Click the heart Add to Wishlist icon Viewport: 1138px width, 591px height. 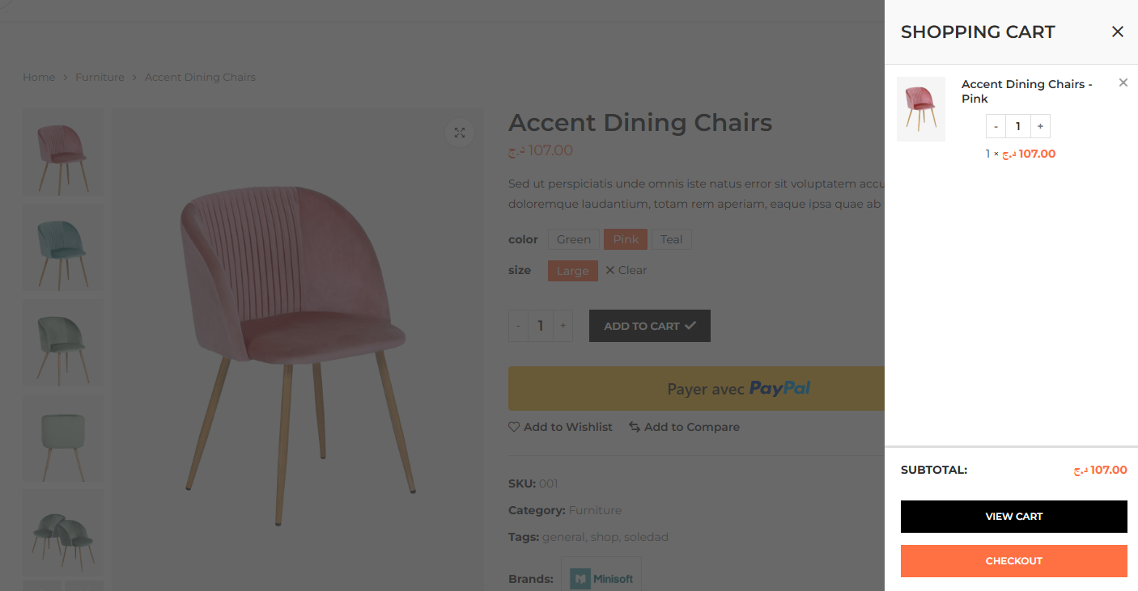click(x=514, y=427)
